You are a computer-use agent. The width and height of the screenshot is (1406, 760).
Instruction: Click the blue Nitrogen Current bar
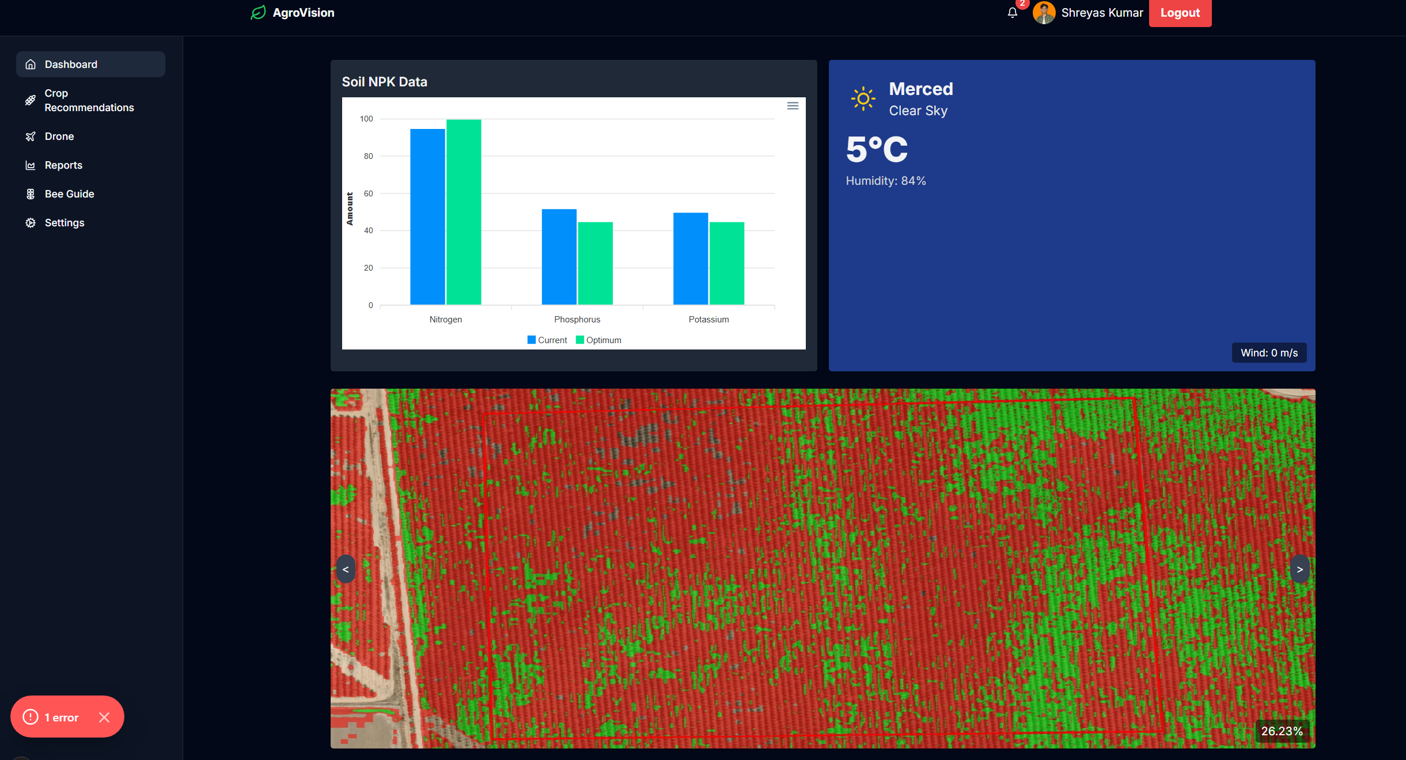(427, 216)
